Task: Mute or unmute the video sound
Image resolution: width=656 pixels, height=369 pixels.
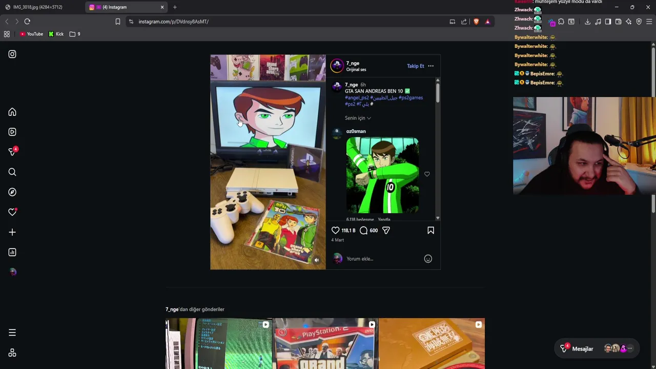Action: (x=316, y=260)
